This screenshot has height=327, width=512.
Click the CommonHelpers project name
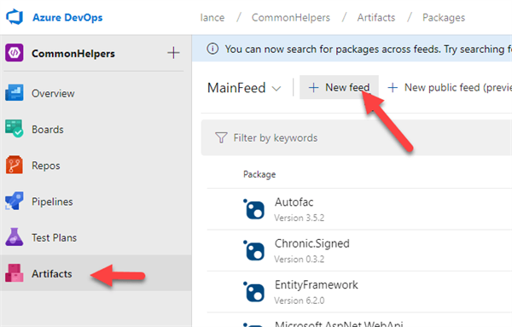pos(73,53)
